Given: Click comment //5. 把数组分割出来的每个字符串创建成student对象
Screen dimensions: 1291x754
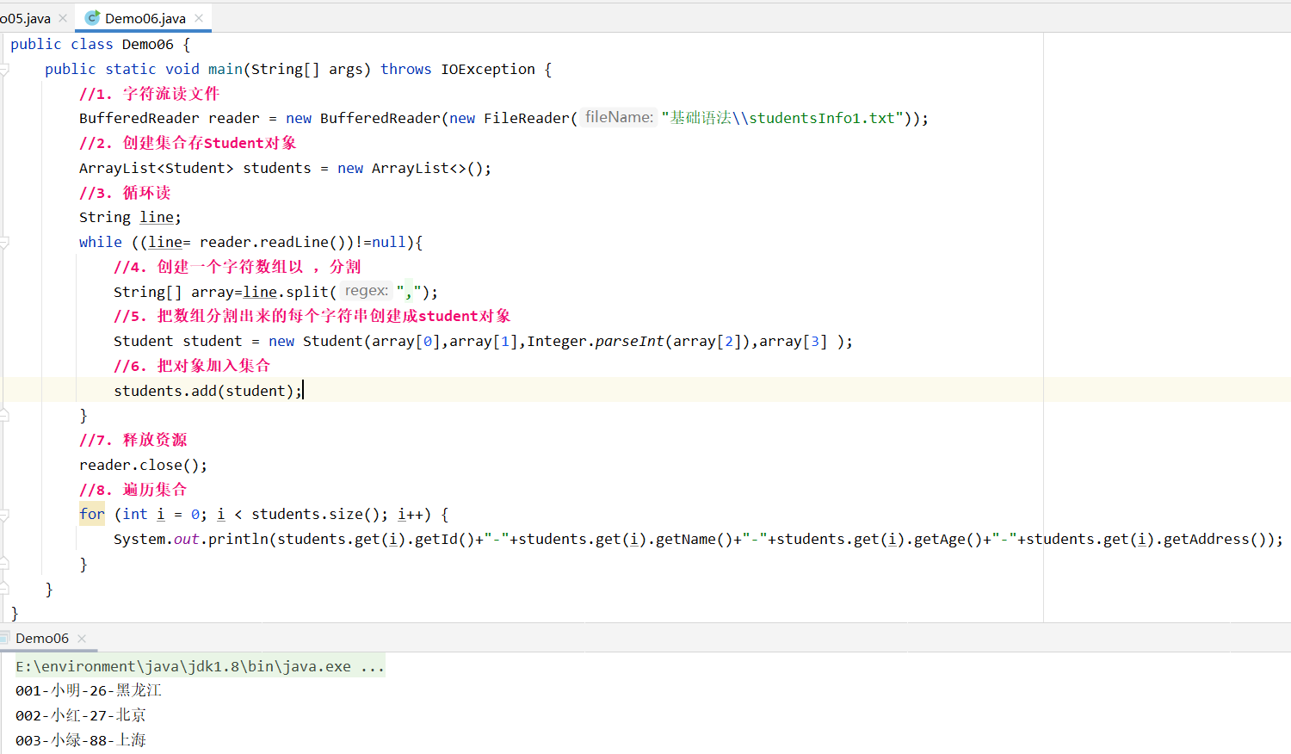Looking at the screenshot, I should click(312, 316).
